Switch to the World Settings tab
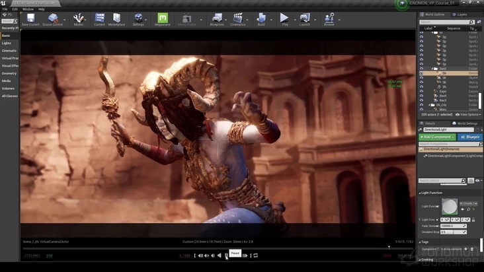The image size is (484, 272). (465, 123)
